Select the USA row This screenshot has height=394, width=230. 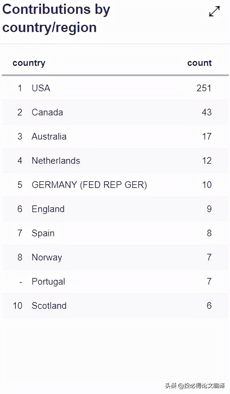pyautogui.click(x=115, y=88)
